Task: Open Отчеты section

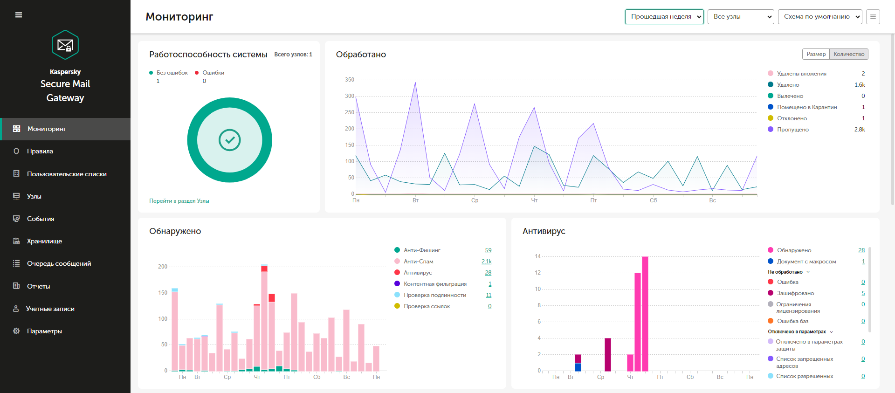Action: coord(65,286)
